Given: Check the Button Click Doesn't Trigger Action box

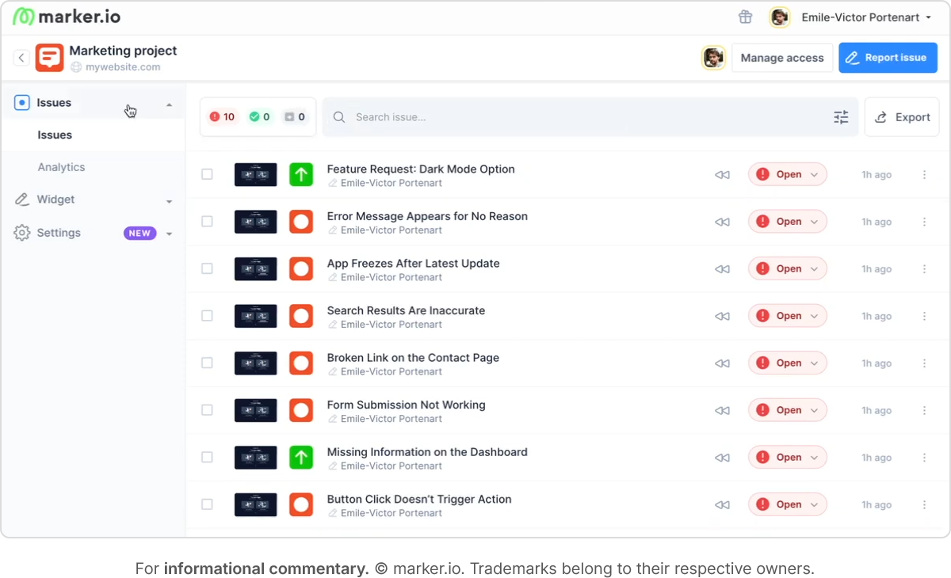Looking at the screenshot, I should [x=207, y=504].
